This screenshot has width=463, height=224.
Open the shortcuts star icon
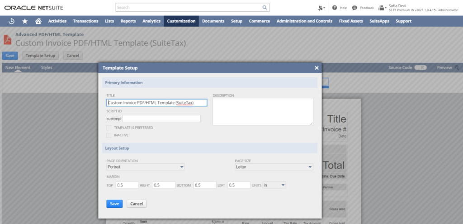25,21
